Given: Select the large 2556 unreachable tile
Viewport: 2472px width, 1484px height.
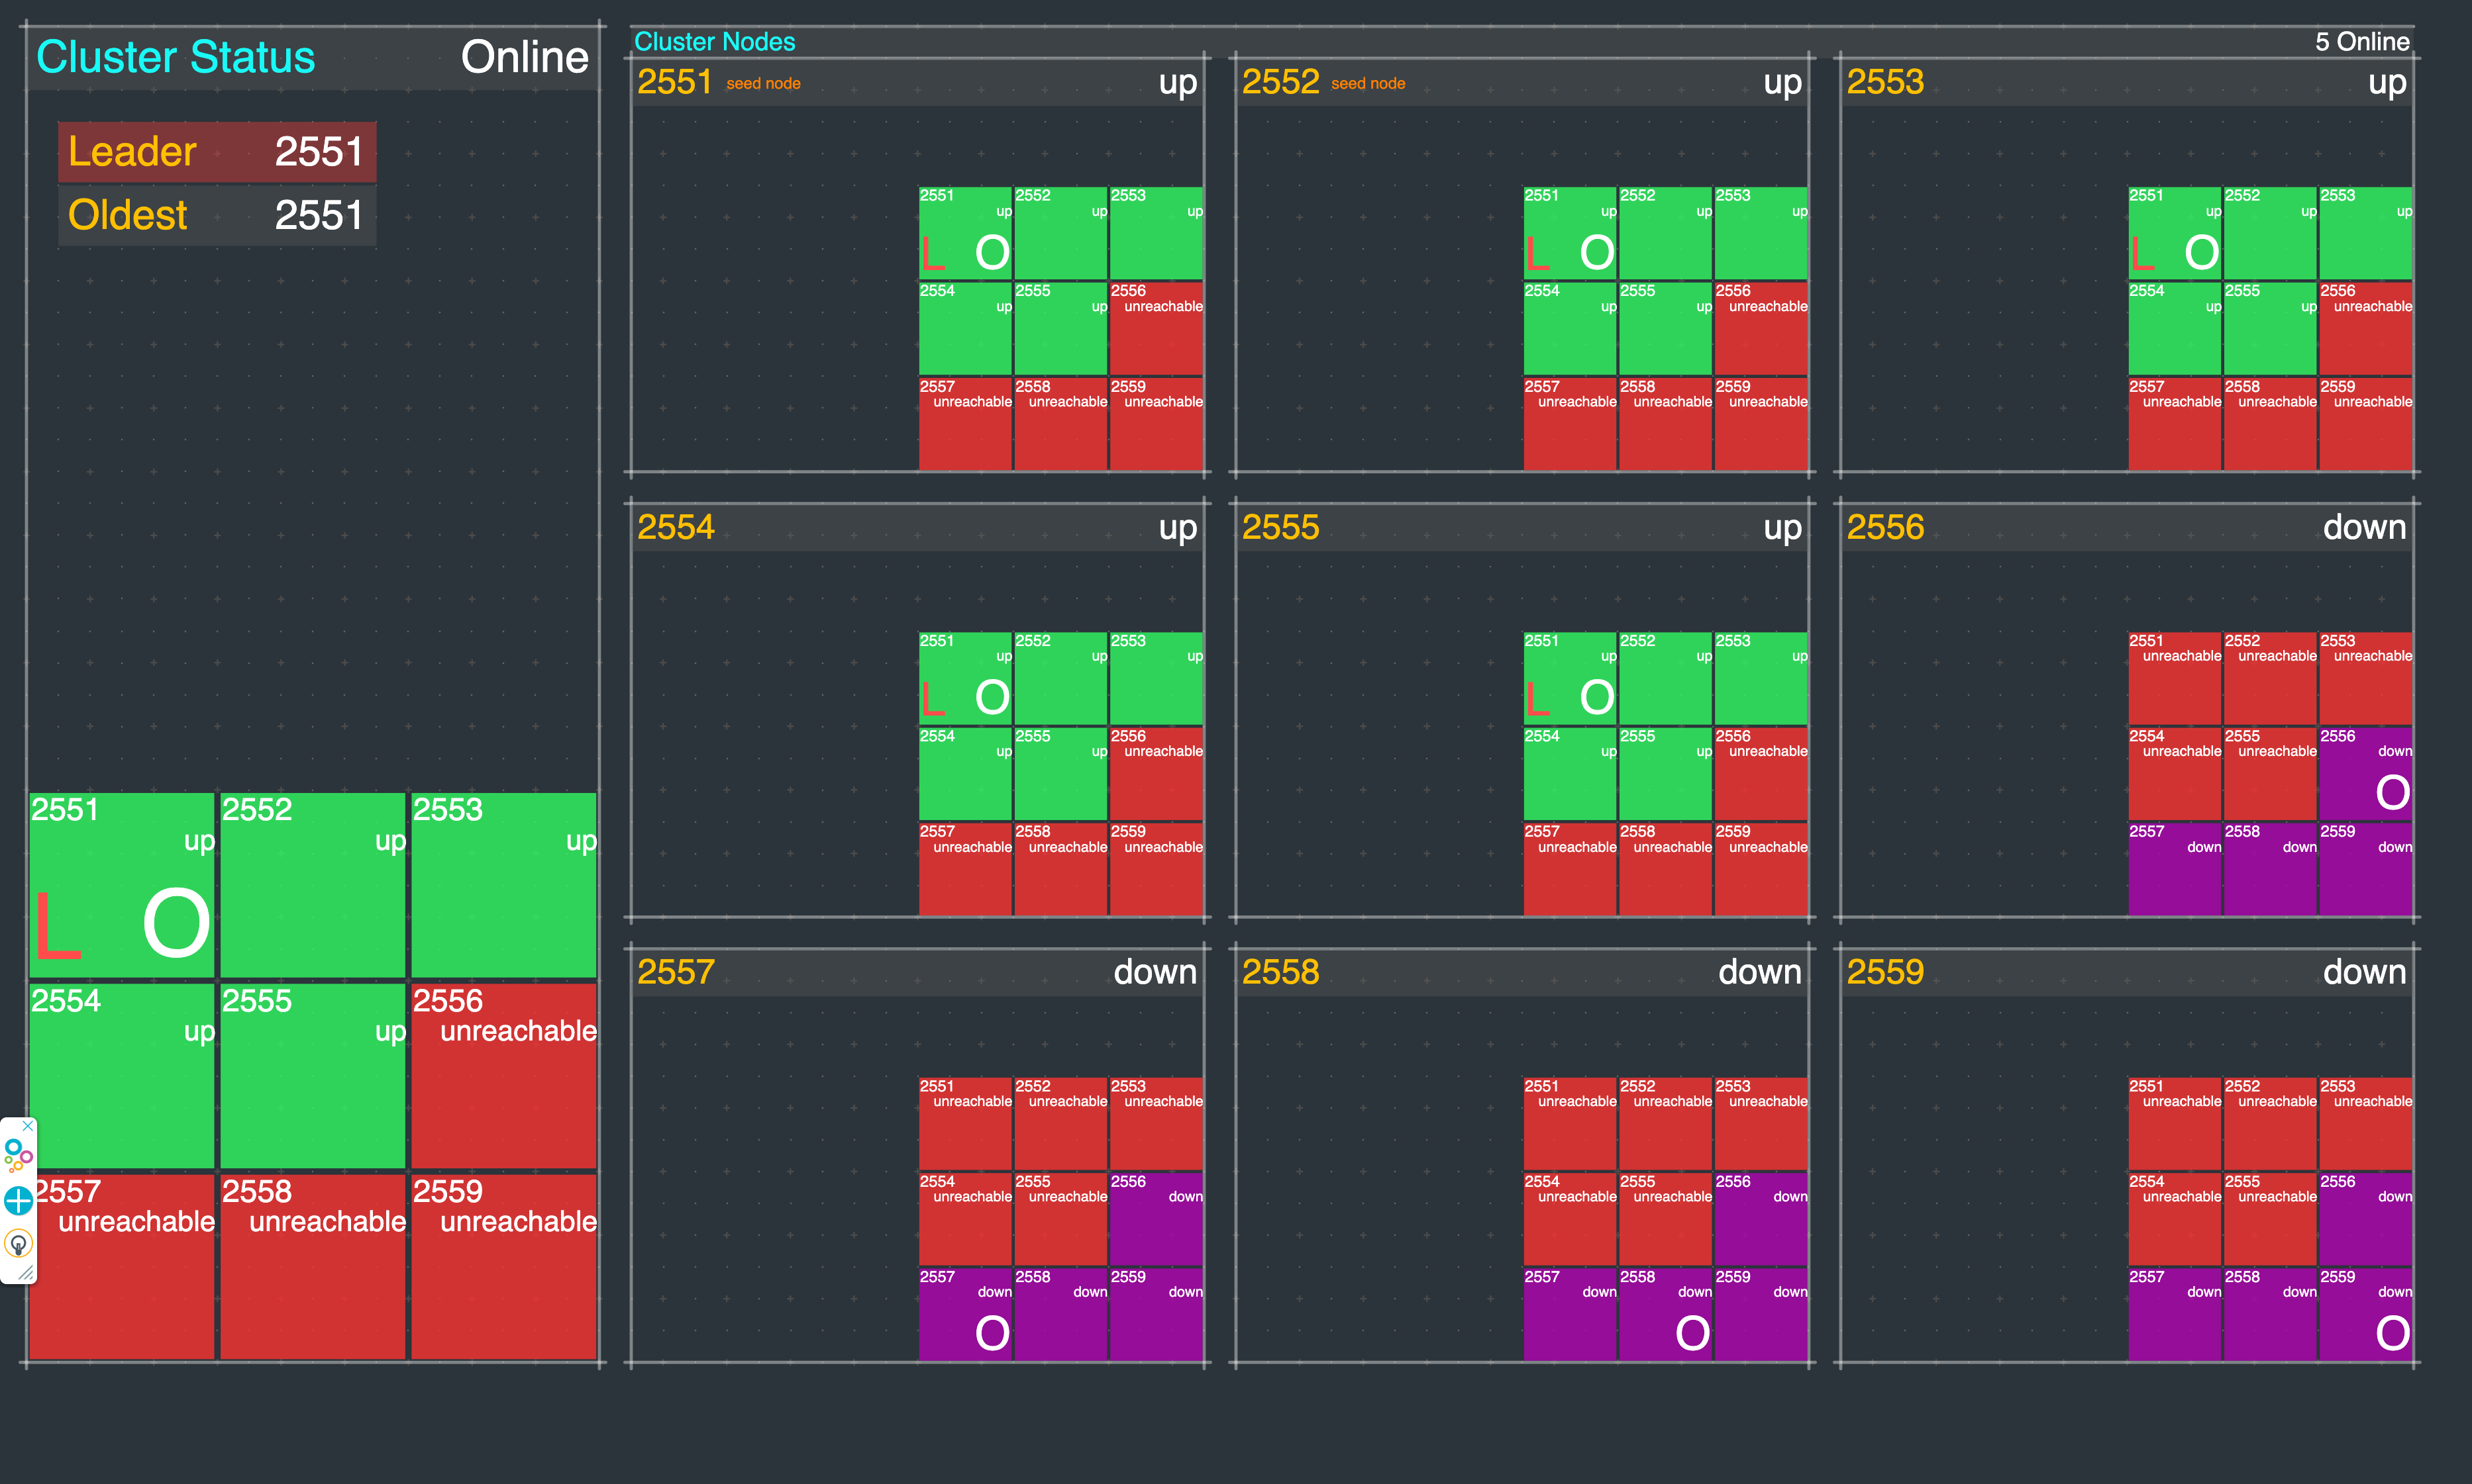Looking at the screenshot, I should tap(503, 1076).
